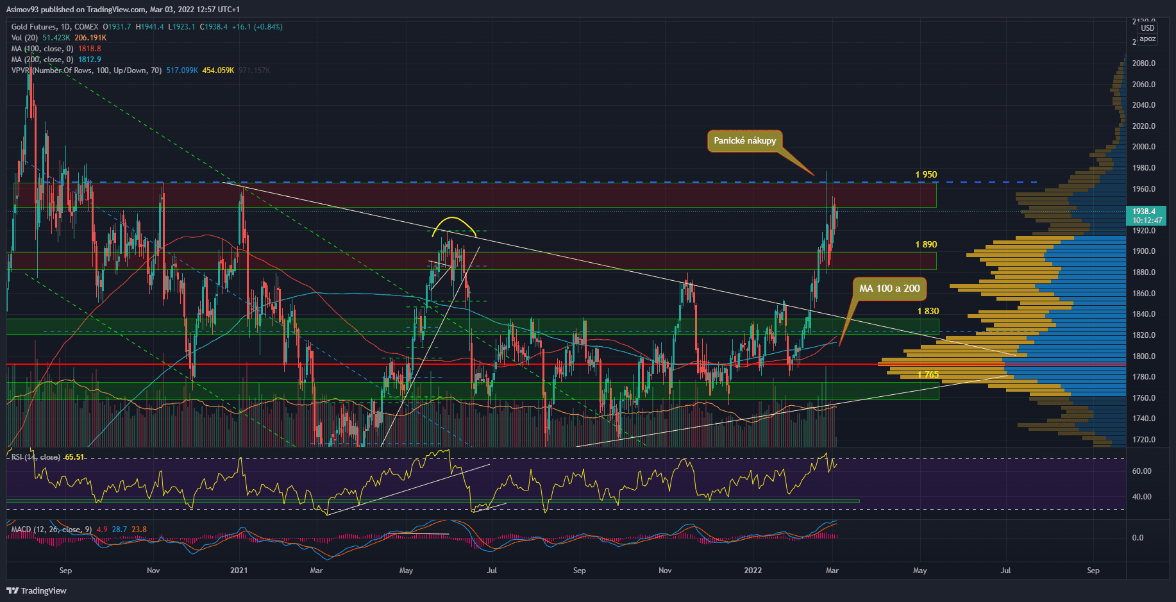1176x602 pixels.
Task: Select the '1 765' support level text
Action: [927, 374]
